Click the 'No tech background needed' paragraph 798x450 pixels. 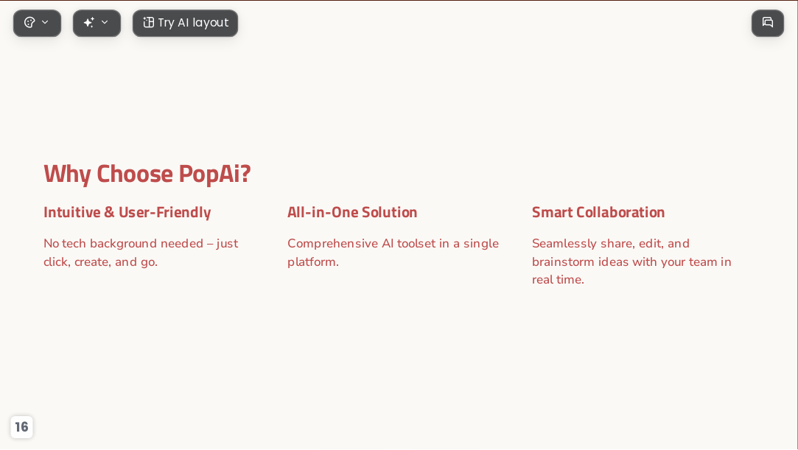click(x=141, y=253)
